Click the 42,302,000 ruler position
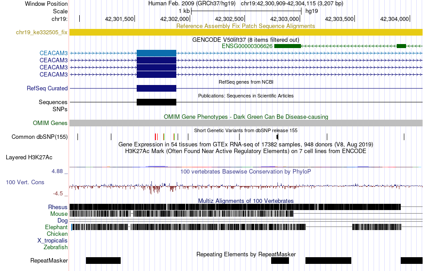Viewport: 423px width, 271px height. [x=175, y=19]
